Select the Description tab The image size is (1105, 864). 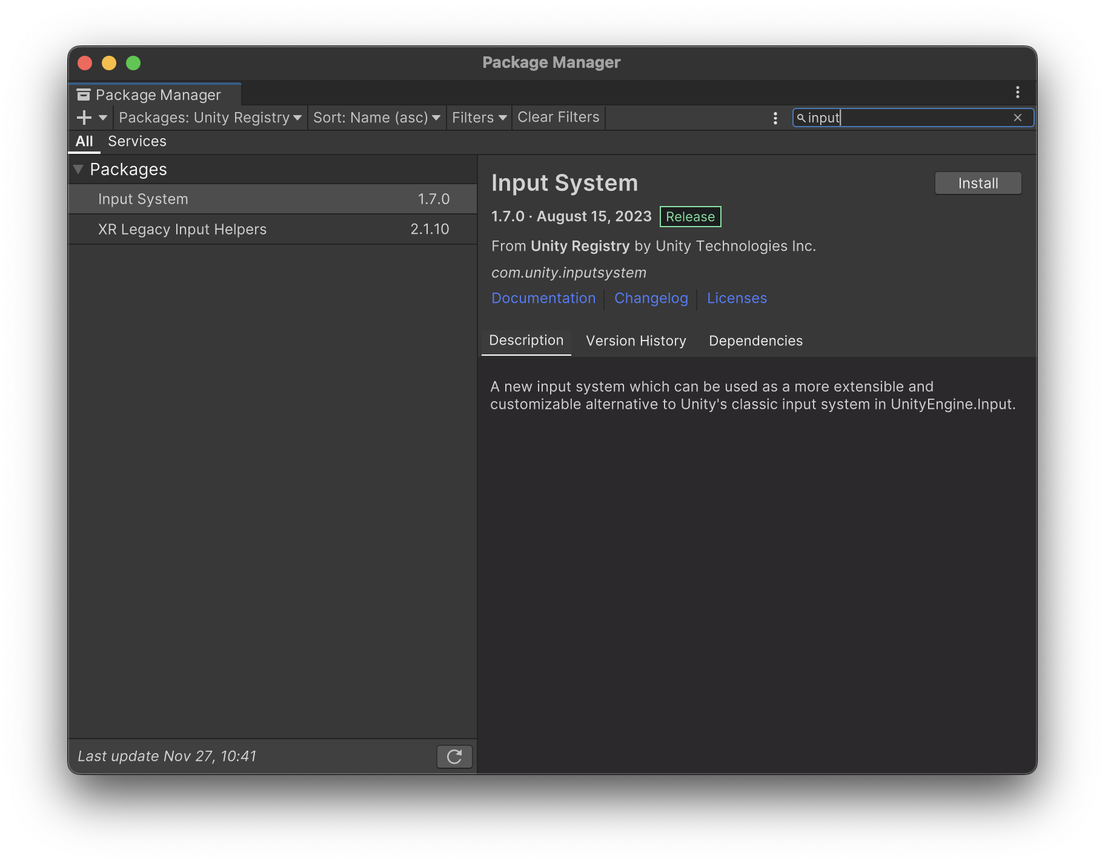pos(526,341)
